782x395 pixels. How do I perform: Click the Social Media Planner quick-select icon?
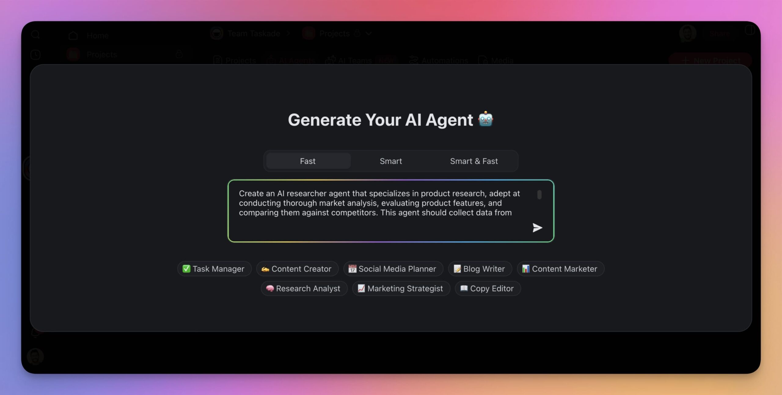[393, 268]
